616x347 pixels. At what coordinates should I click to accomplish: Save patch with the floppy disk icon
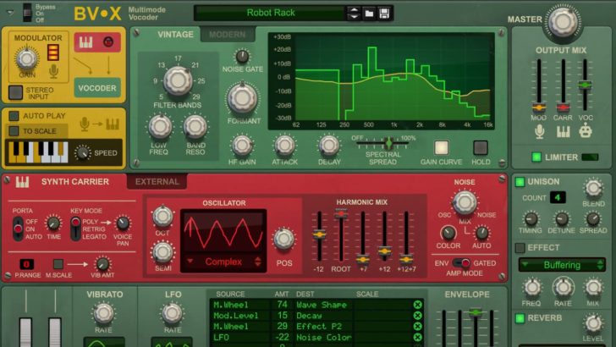[384, 14]
